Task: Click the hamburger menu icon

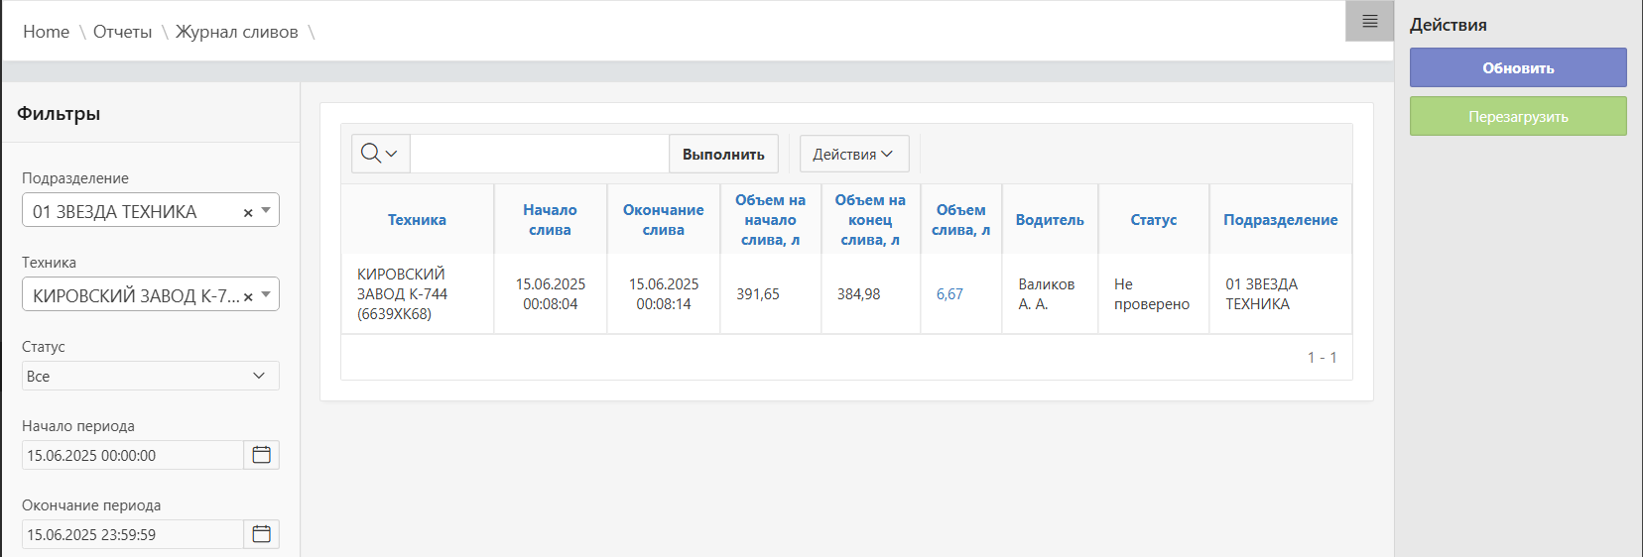Action: point(1369,21)
